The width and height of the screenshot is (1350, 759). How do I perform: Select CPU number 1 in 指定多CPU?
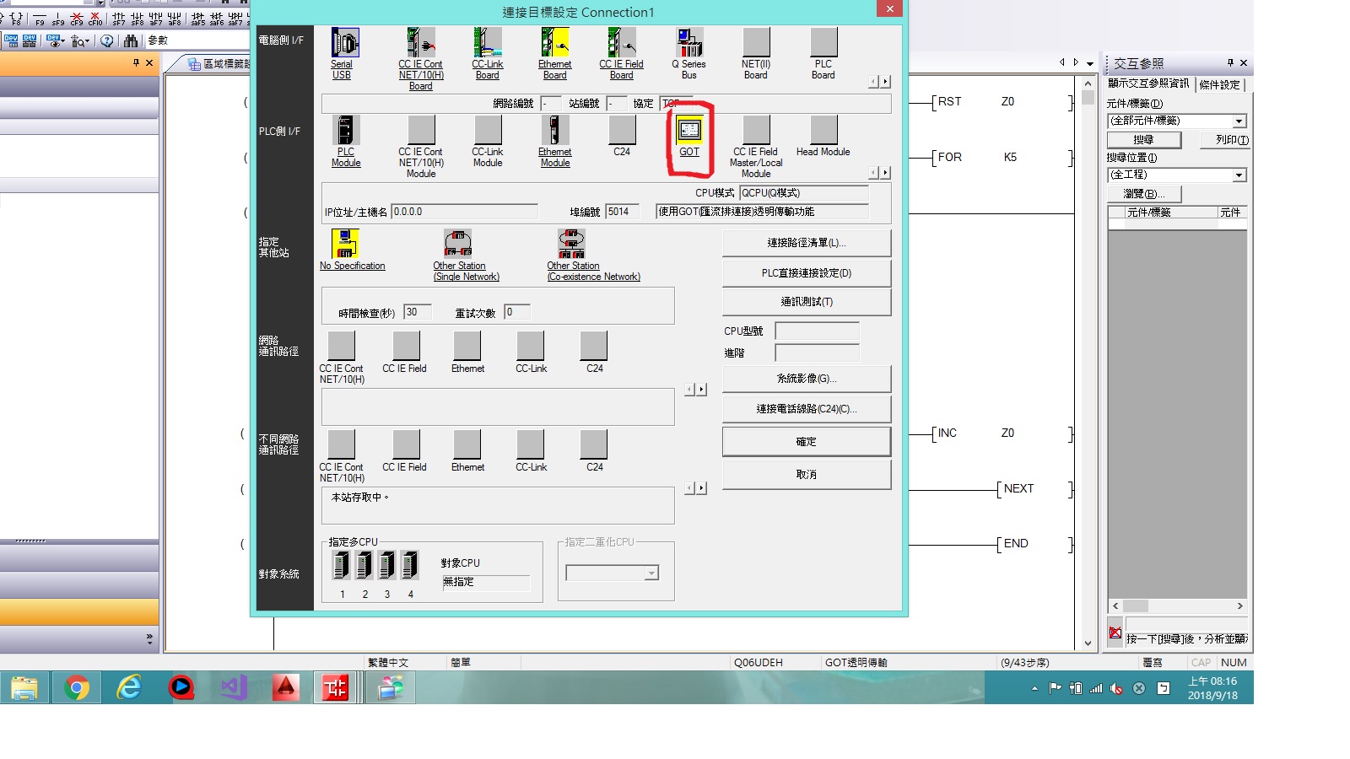point(342,565)
